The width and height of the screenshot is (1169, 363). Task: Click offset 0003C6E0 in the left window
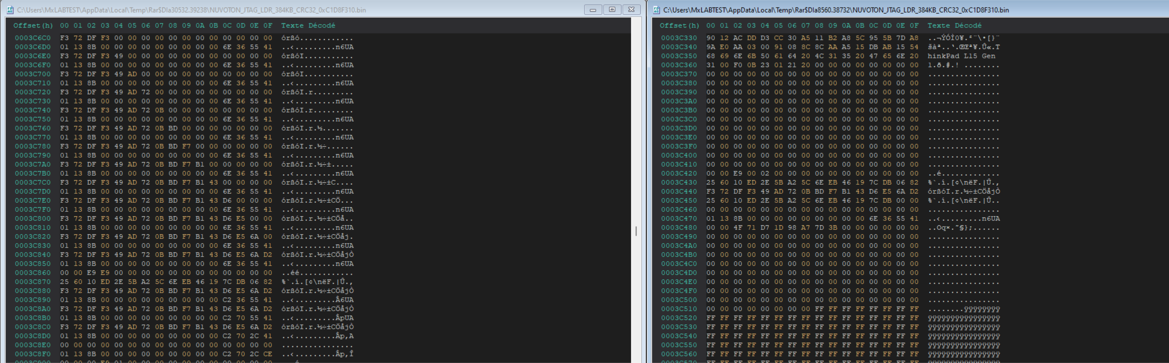(x=33, y=56)
